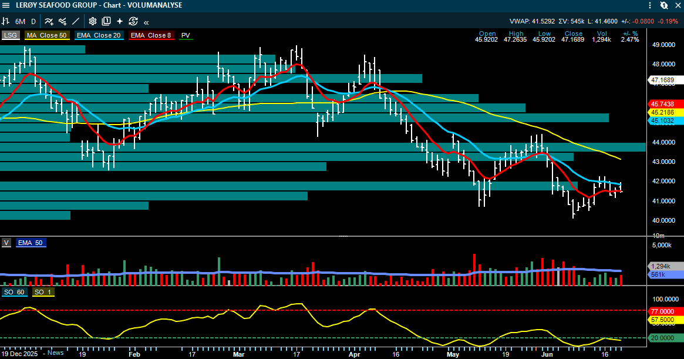Click the L: 41.4600 last price readout

pos(602,21)
